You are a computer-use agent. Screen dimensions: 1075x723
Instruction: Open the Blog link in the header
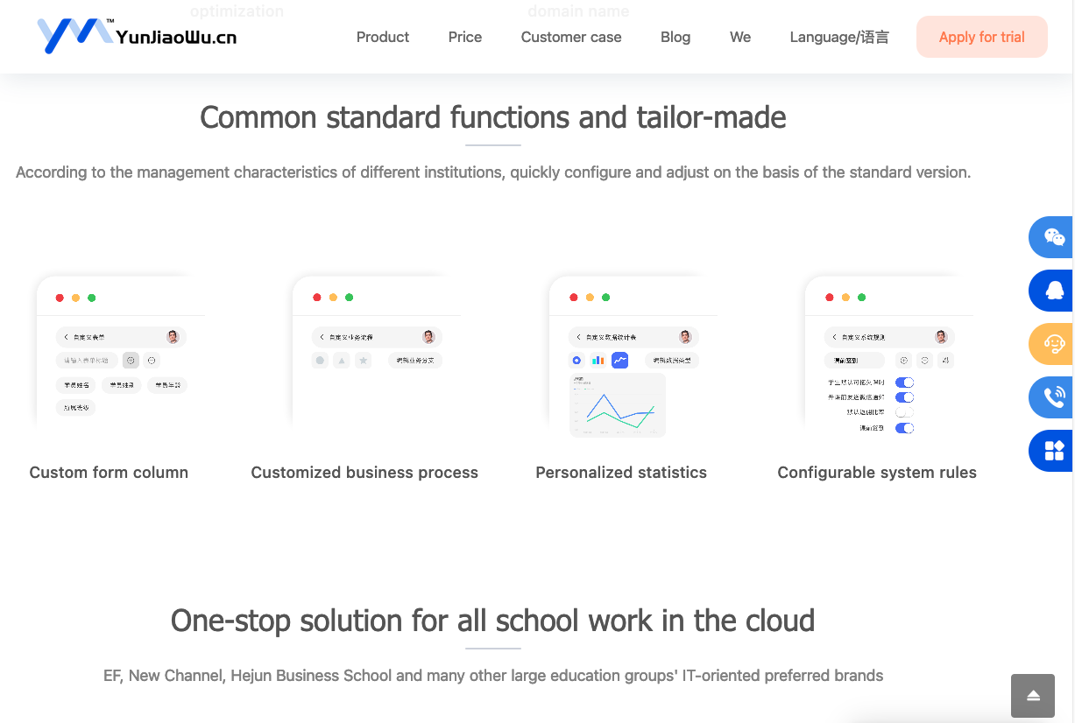click(x=675, y=37)
